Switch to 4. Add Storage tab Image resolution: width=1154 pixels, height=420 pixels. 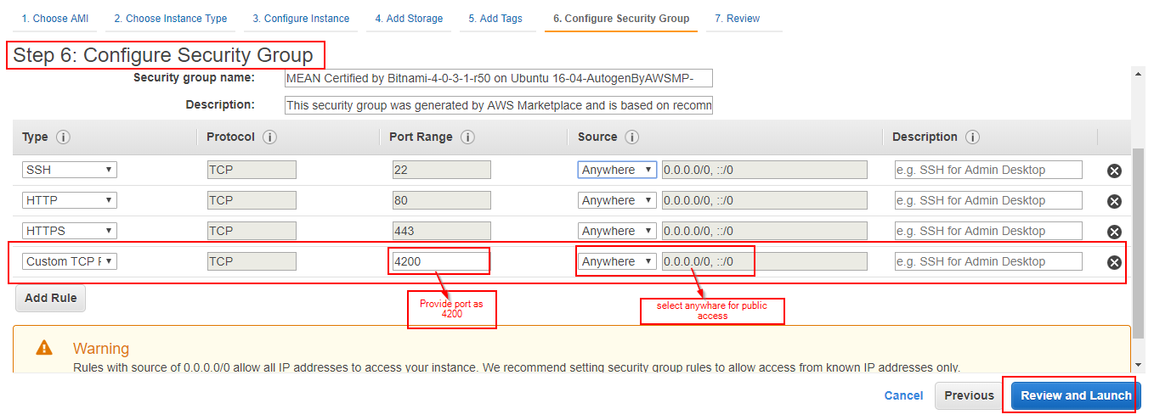(409, 19)
